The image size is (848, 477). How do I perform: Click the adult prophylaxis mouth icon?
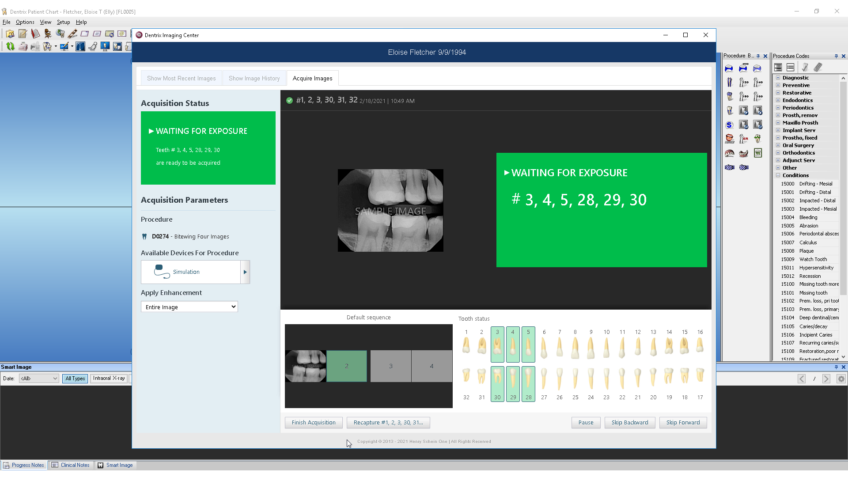tap(730, 139)
